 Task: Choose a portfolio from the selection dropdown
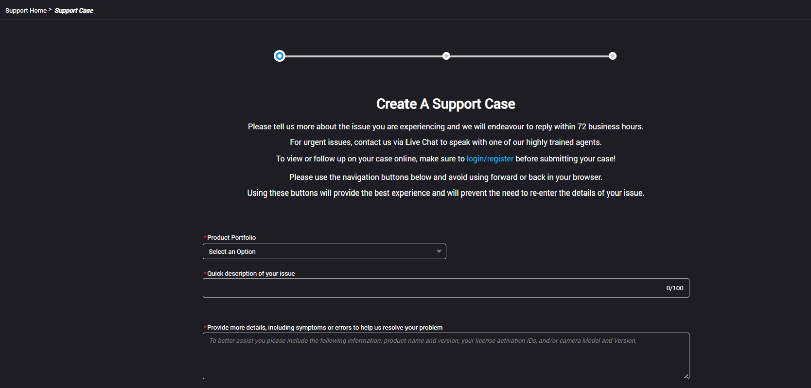[x=324, y=251]
